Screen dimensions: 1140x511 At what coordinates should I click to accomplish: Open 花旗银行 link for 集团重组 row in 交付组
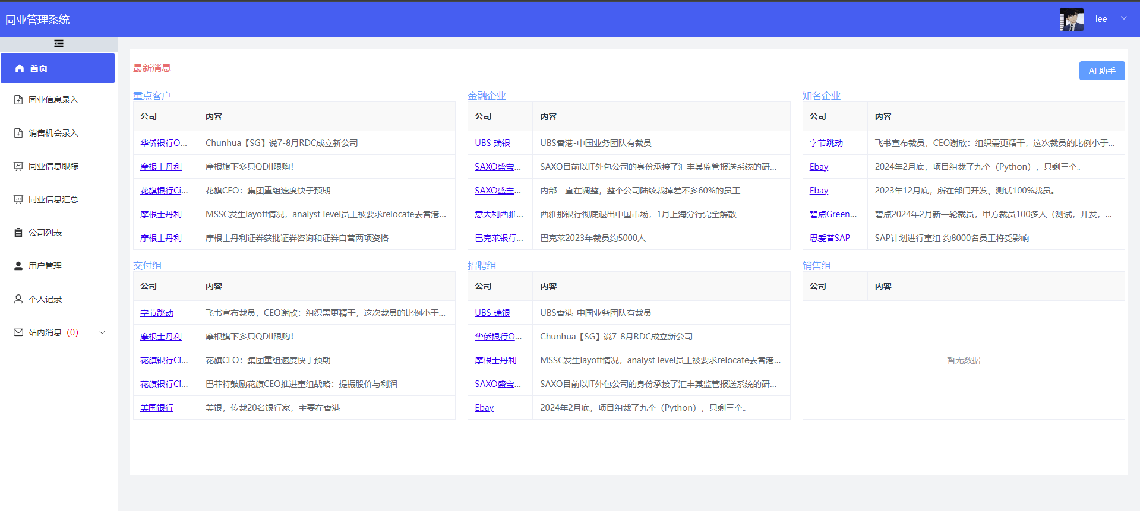[x=164, y=360]
